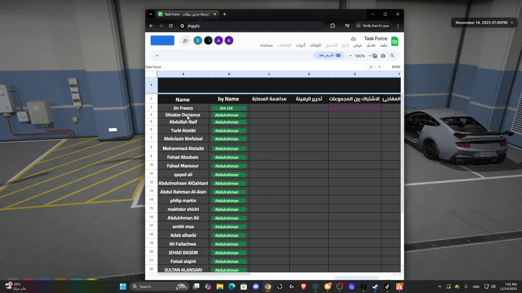Click the Google Sheets home logo
Viewport: 522px width, 293px height.
[395, 41]
